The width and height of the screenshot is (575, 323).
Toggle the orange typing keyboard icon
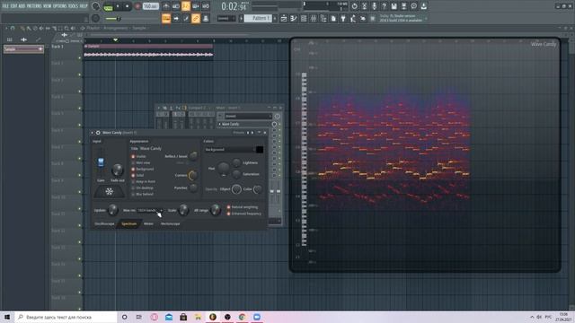click(166, 18)
